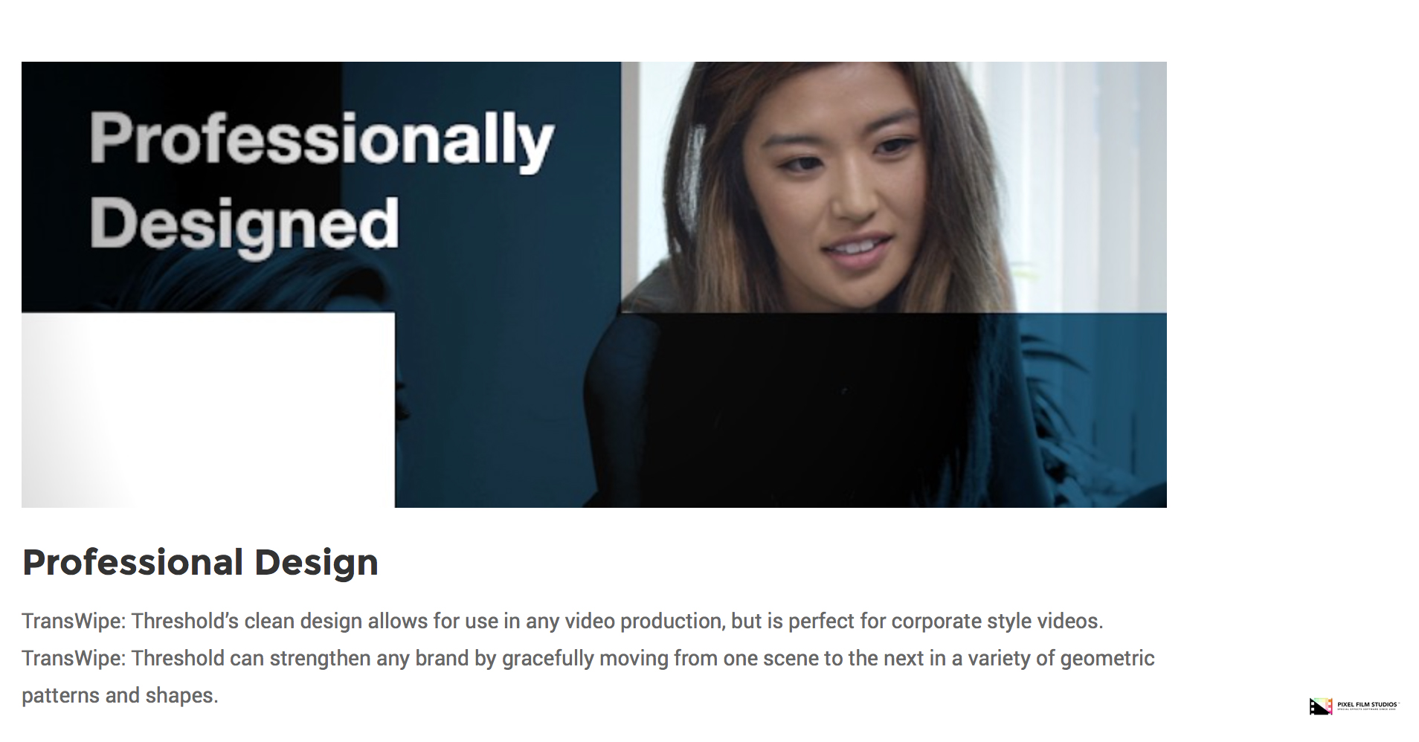This screenshot has height=742, width=1419.
Task: Click the text patterns and shapes
Action: click(120, 696)
